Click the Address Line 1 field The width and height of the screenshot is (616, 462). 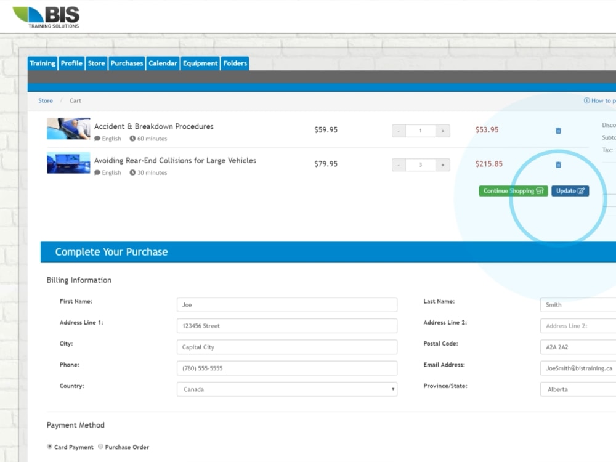(287, 326)
